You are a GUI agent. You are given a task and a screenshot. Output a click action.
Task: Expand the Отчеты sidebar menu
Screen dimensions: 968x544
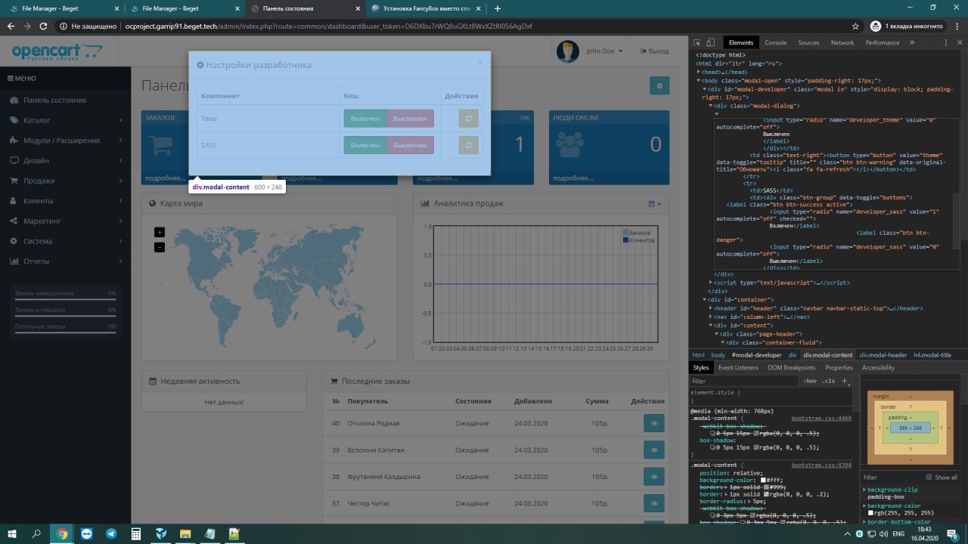[65, 261]
